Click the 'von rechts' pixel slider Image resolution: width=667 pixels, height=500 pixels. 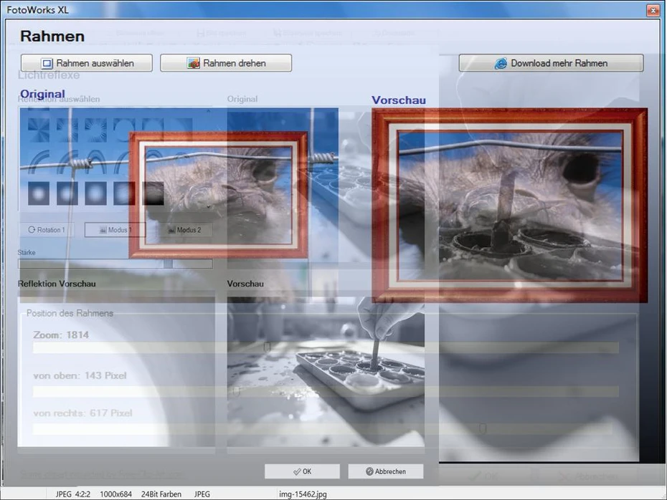point(325,428)
